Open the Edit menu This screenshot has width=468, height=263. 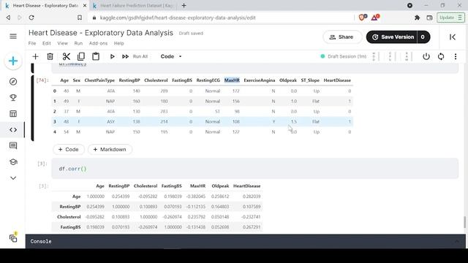46,43
